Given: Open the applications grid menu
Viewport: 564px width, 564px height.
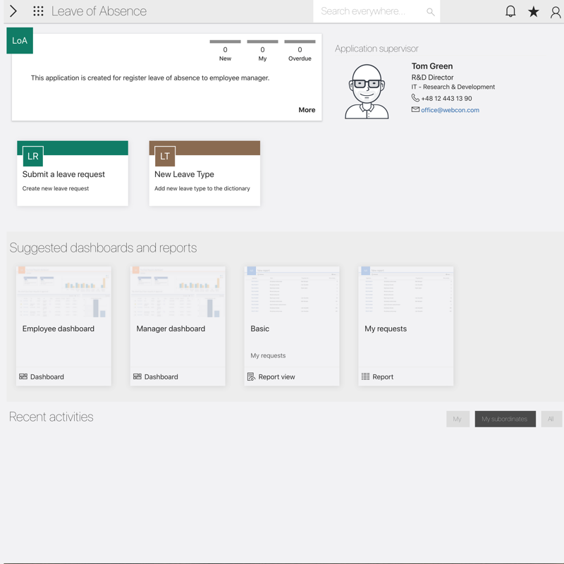Looking at the screenshot, I should 38,11.
